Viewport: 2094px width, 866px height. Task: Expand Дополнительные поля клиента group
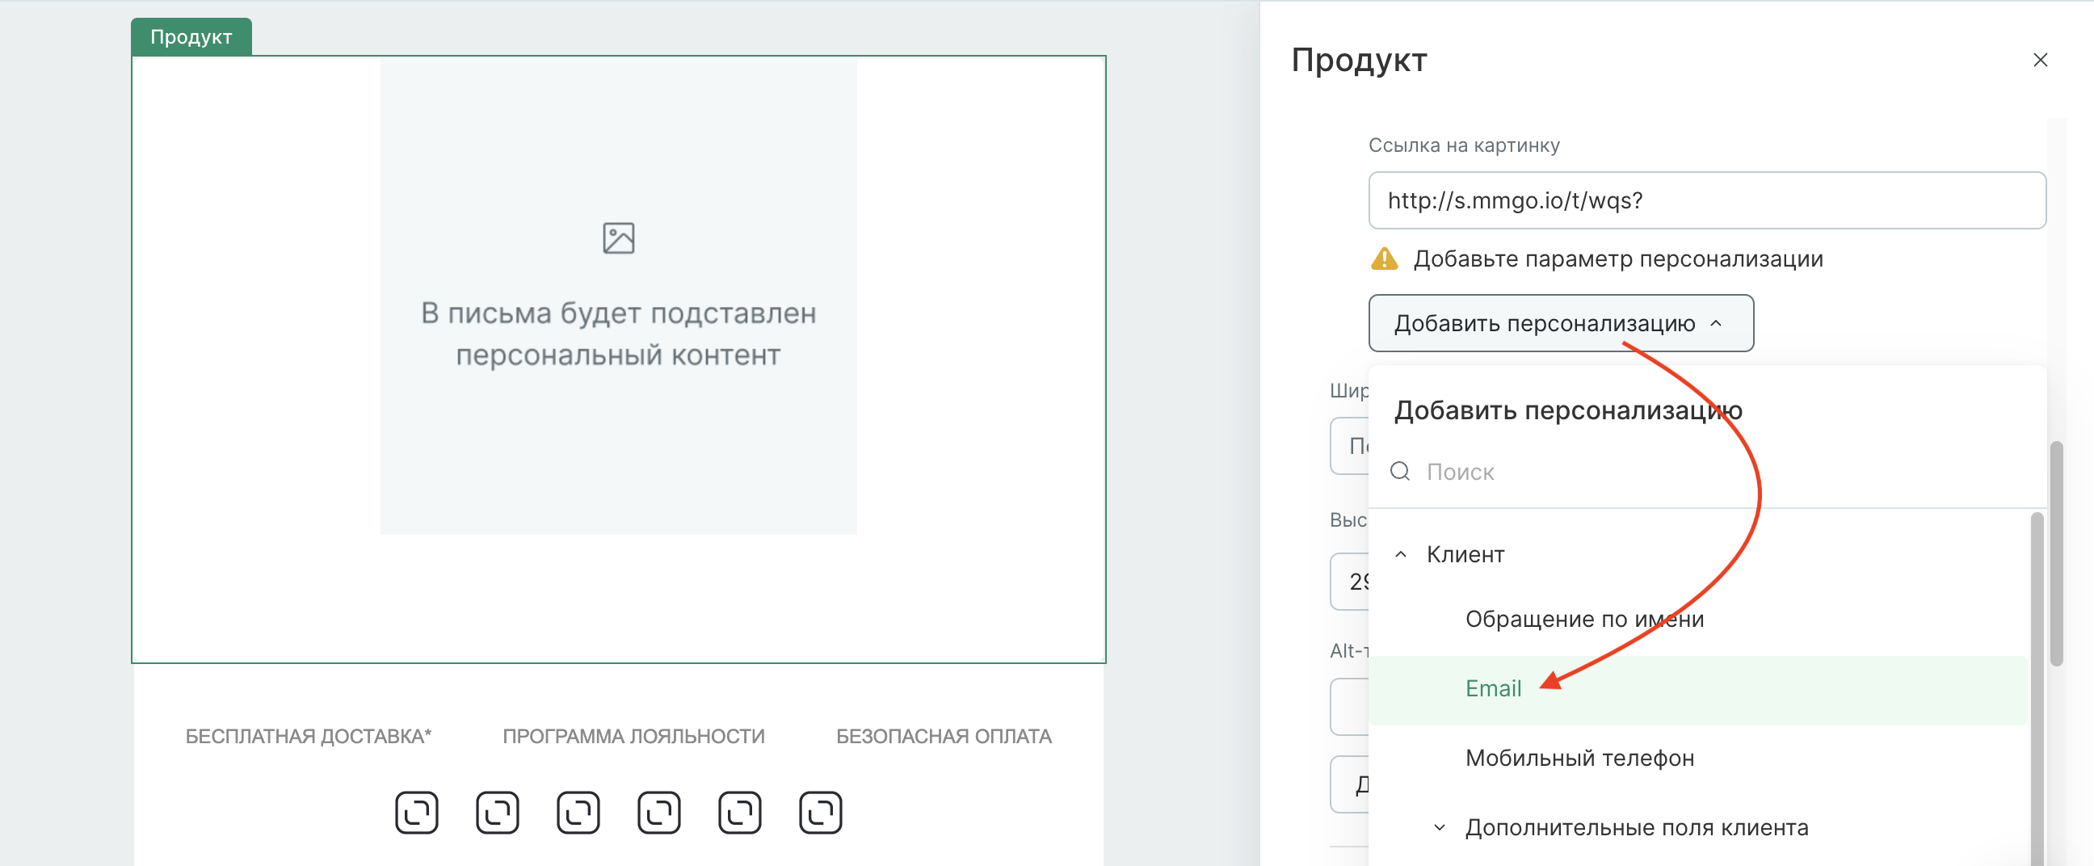tap(1439, 827)
